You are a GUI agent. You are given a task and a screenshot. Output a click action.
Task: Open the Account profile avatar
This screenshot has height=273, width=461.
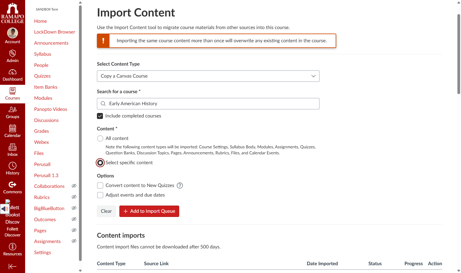coord(13,33)
